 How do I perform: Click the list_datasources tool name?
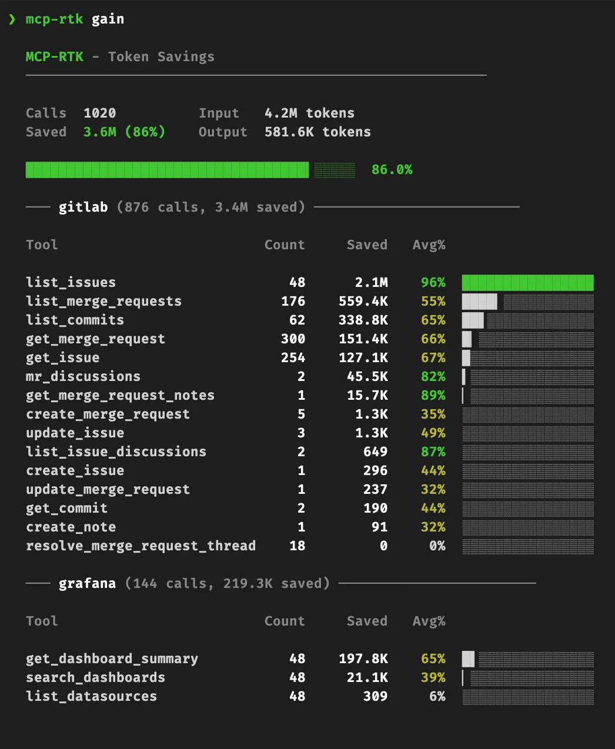(x=91, y=696)
